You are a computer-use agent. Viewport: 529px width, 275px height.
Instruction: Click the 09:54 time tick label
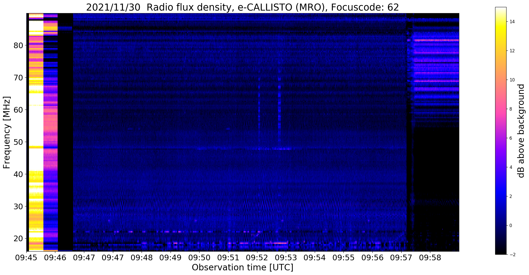coord(315,258)
